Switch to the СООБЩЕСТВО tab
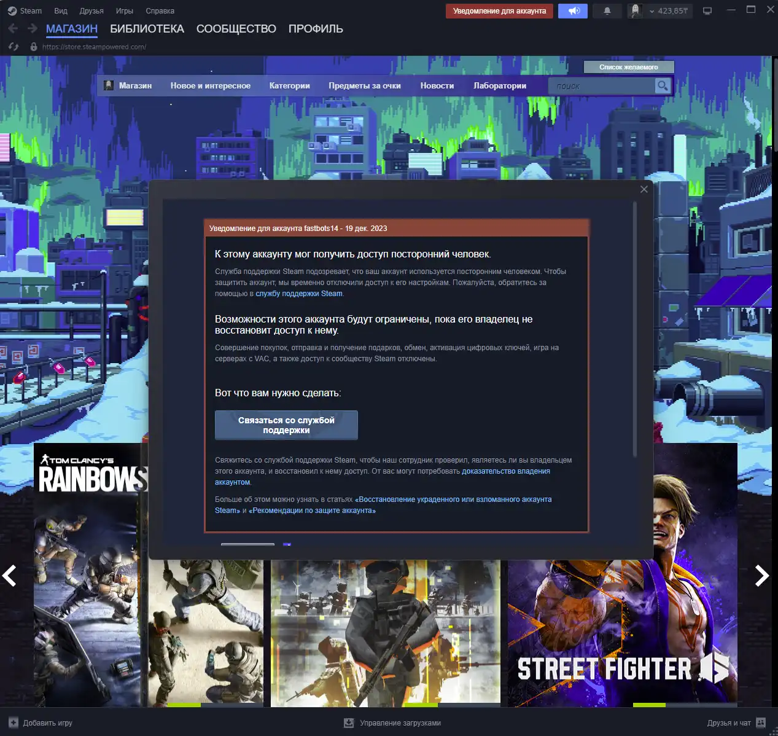The image size is (778, 736). point(236,29)
